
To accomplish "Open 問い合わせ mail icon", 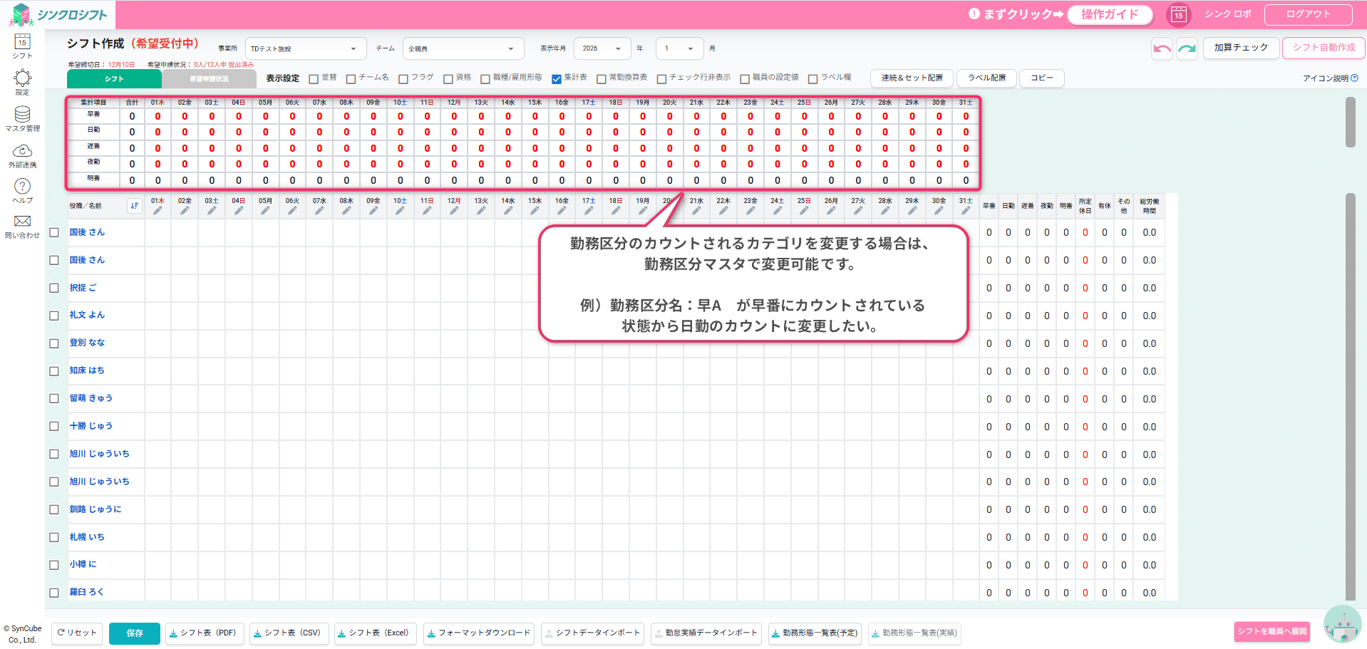I will [x=22, y=222].
